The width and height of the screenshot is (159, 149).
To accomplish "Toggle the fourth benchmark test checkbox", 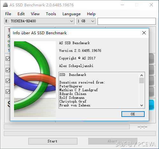I will click(8, 91).
